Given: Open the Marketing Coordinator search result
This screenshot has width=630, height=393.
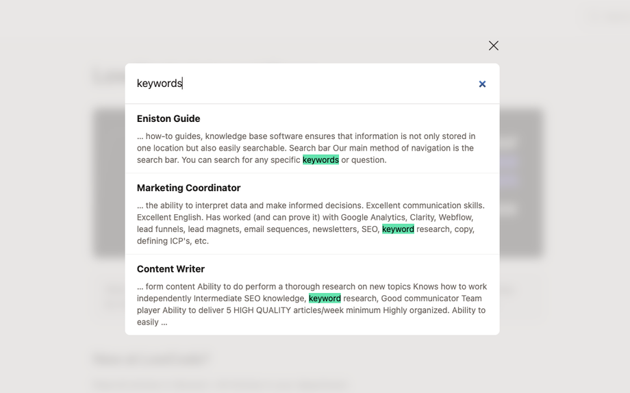Looking at the screenshot, I should pyautogui.click(x=188, y=188).
